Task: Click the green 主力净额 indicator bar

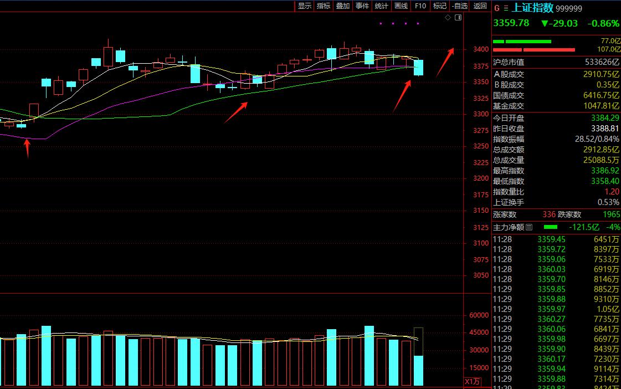Action: (551, 227)
